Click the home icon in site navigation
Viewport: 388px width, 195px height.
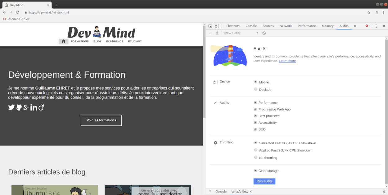(63, 41)
